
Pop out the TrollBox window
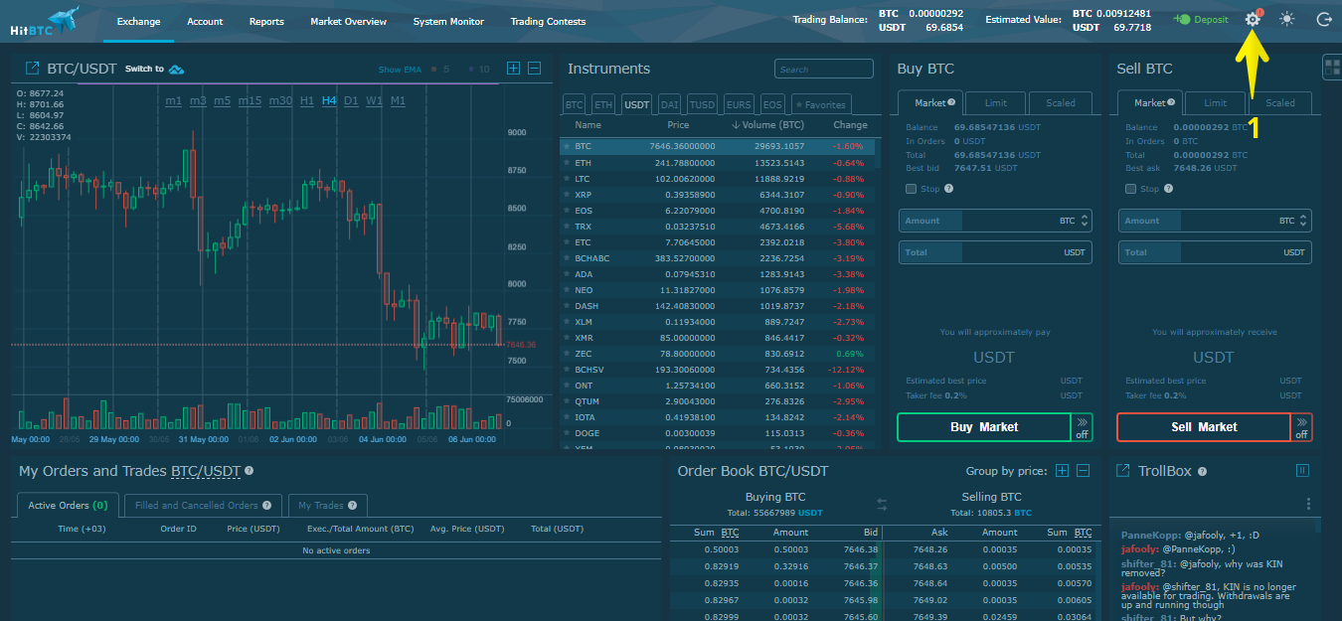(1123, 471)
